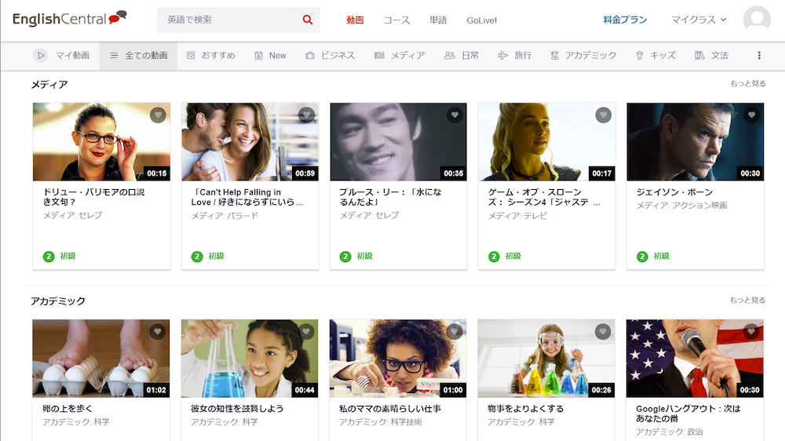785x441 pixels.
Task: Switch to the 文法 category tab
Action: coord(711,56)
